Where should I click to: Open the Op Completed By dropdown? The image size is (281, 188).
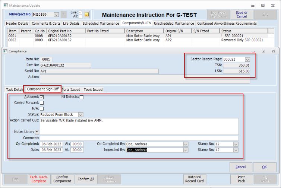click(x=186, y=144)
